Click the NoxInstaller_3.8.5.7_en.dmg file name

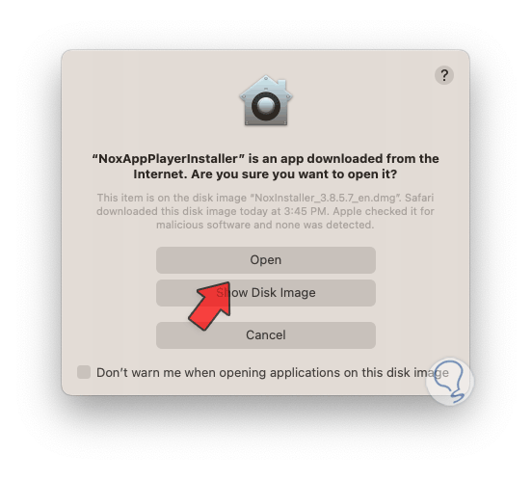click(326, 198)
